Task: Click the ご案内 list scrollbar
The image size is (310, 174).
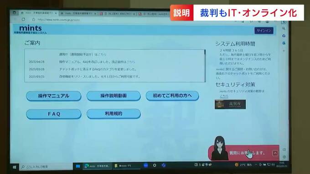Action: pos(205,66)
